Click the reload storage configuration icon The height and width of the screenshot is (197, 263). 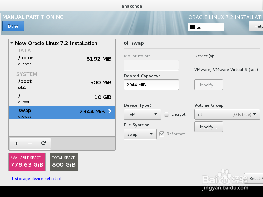[44, 143]
